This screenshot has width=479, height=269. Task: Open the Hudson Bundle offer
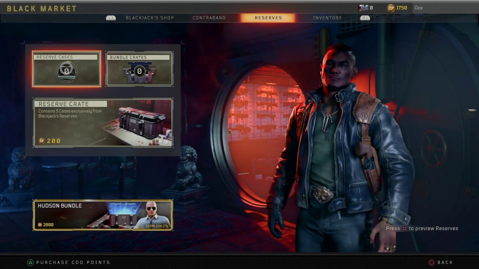pyautogui.click(x=103, y=215)
